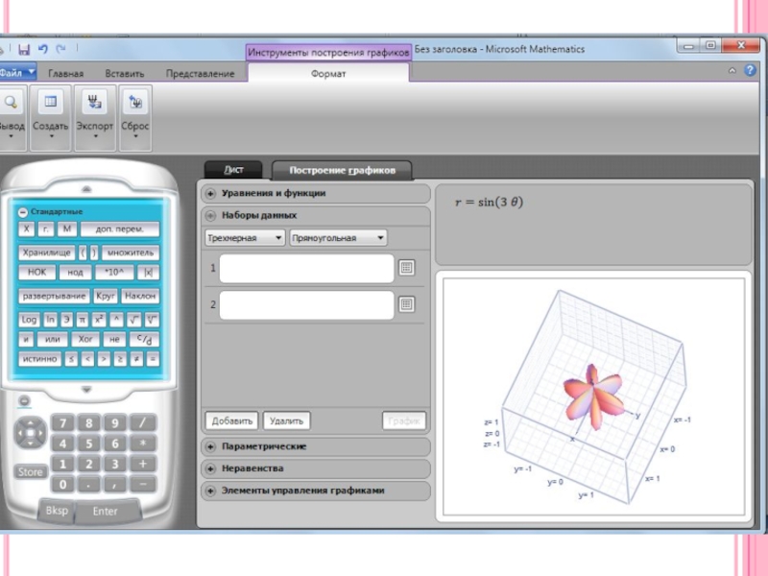This screenshot has height=576, width=768.
Task: Undo last action with the undo arrow
Action: click(x=43, y=49)
